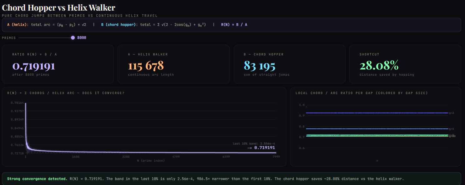
Task: Select the A — HELIX WALKER stat card
Action: point(174,64)
